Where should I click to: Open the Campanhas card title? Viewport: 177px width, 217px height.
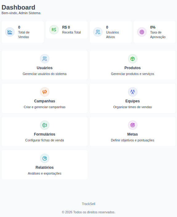click(x=45, y=101)
